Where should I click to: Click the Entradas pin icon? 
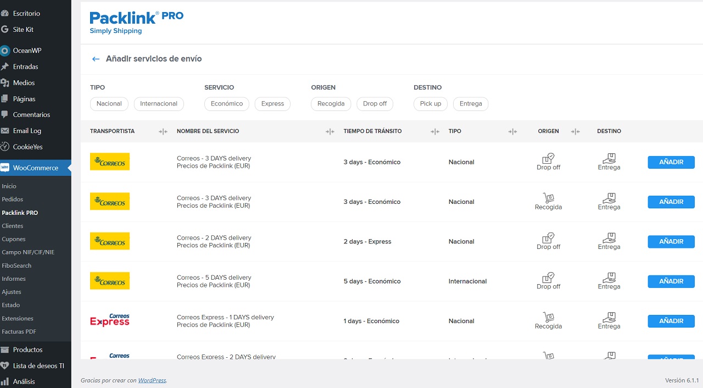tap(5, 66)
